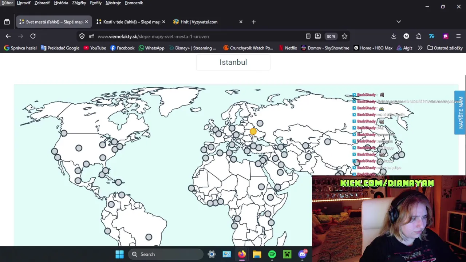
Task: Open Crunchyroll: Watch Po... bookmark
Action: point(248,48)
